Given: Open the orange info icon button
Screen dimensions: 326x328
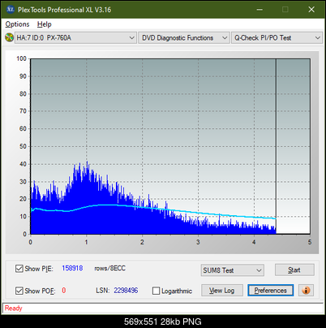Looking at the screenshot, I should (306, 291).
